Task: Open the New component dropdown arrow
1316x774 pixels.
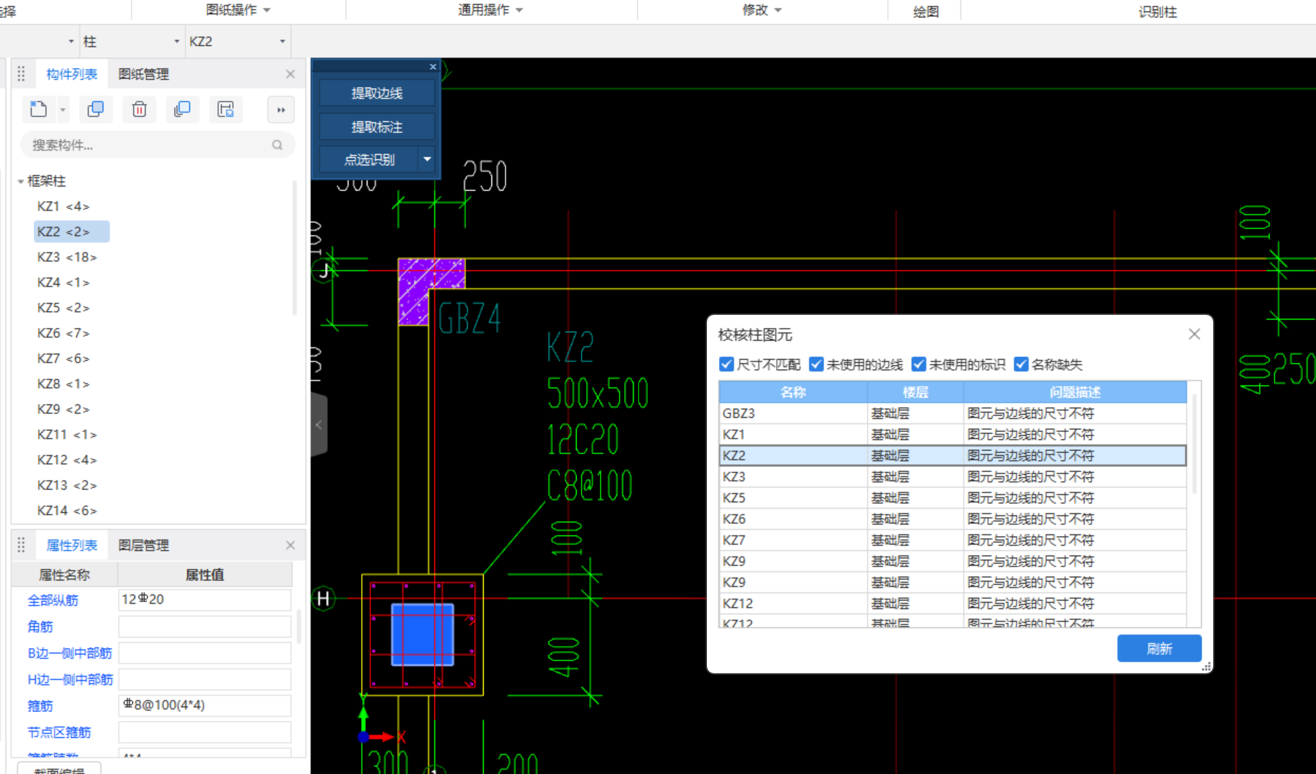Action: [x=63, y=110]
